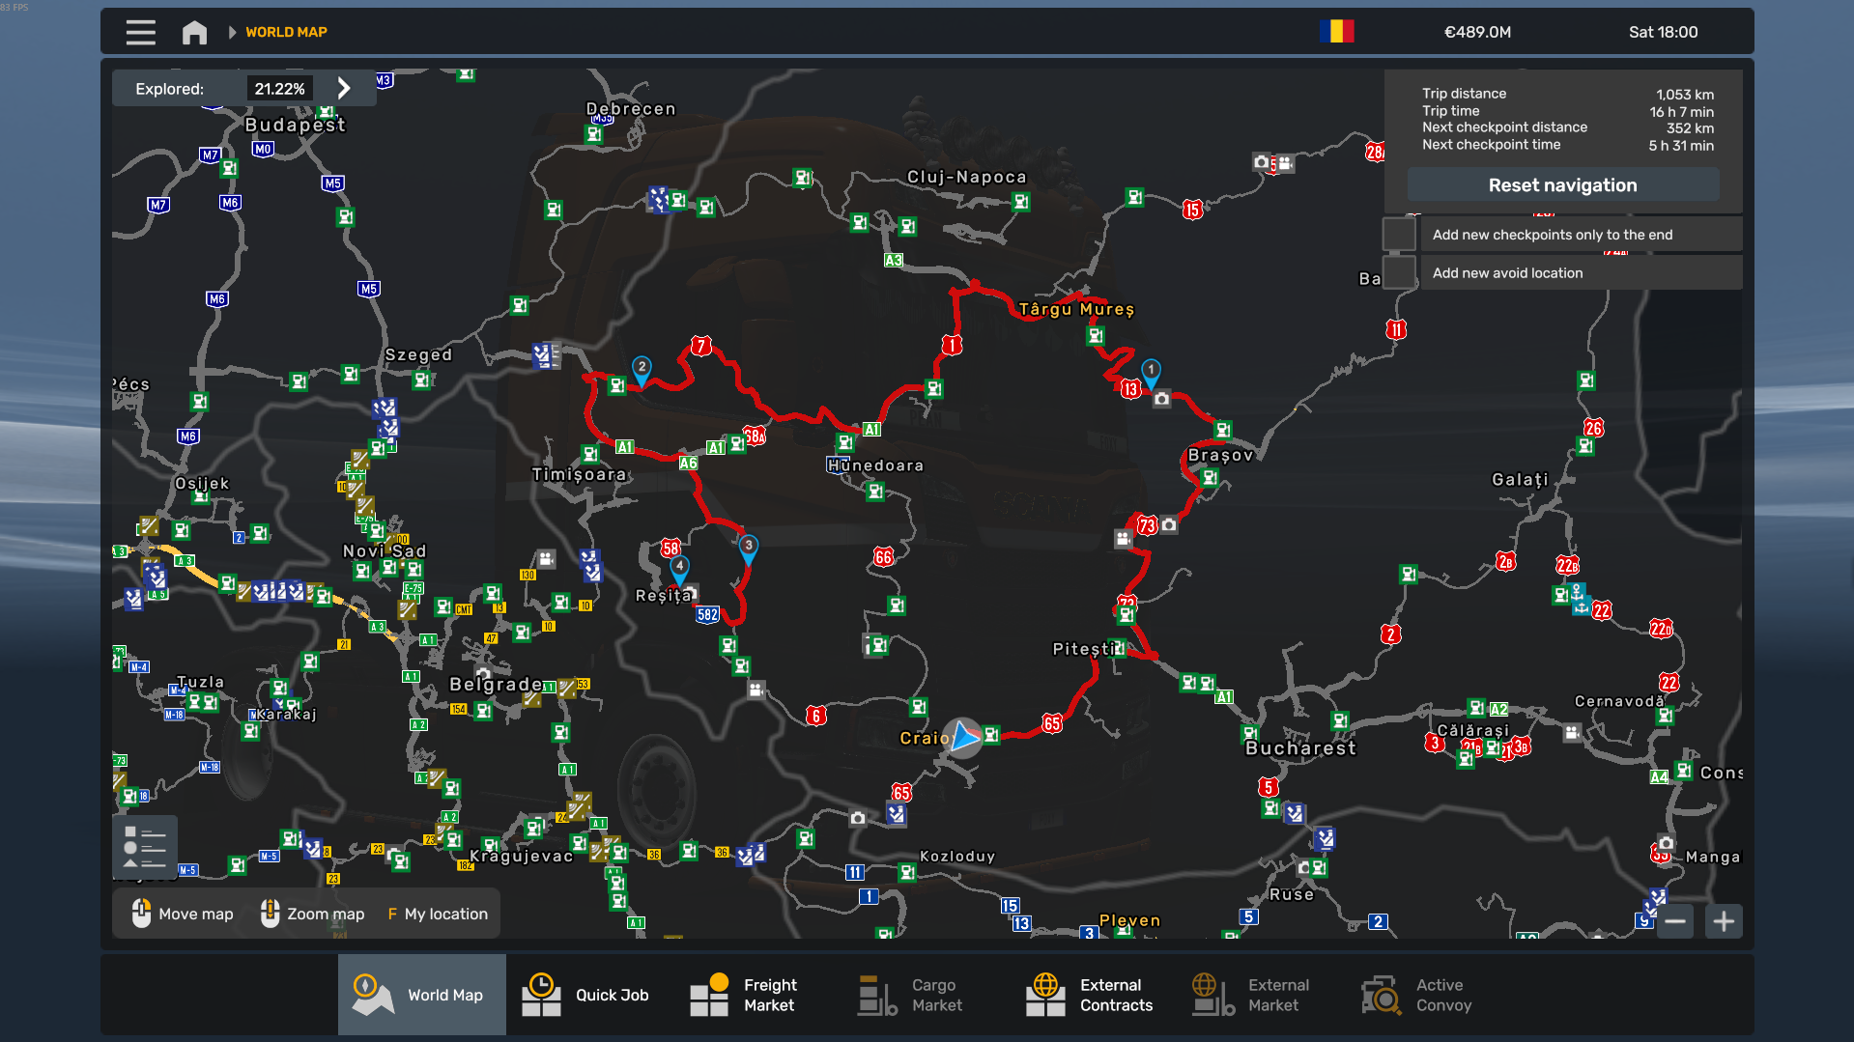Select the player truck position arrow
This screenshot has height=1042, width=1854.
coord(962,738)
